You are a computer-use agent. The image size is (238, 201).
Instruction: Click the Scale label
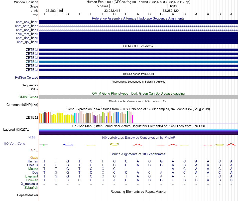tap(34, 6)
